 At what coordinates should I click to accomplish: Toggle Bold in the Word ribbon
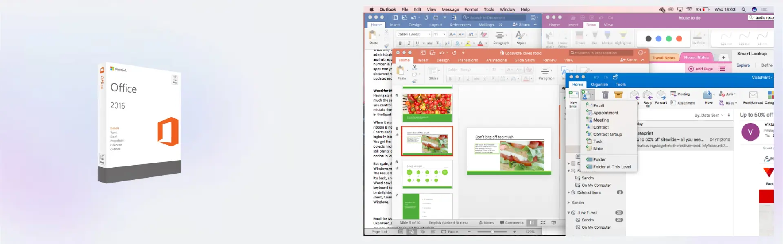[400, 43]
